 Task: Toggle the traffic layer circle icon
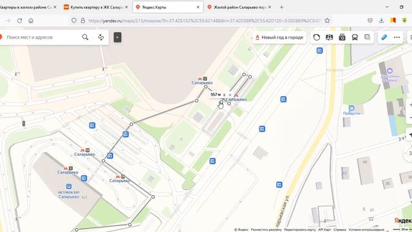317,37
